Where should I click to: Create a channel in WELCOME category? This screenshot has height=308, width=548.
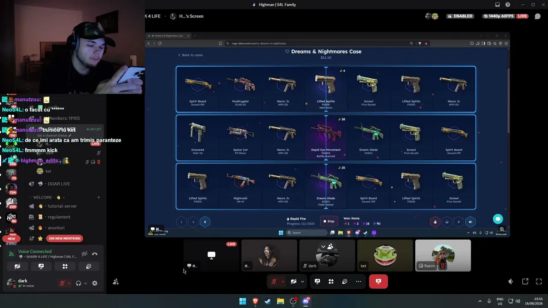click(98, 198)
